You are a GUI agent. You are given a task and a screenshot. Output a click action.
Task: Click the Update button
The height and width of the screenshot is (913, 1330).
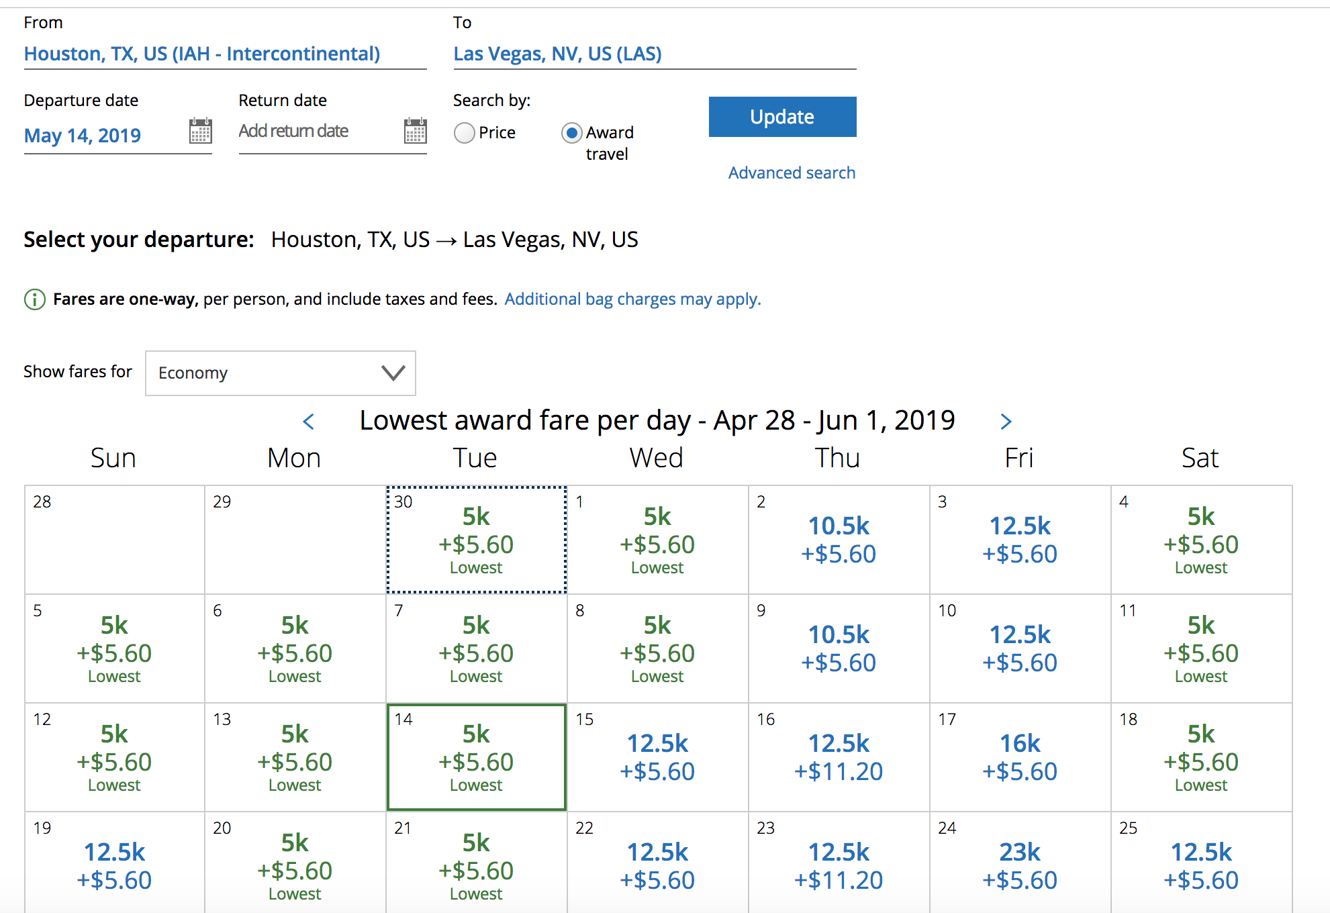coord(781,117)
